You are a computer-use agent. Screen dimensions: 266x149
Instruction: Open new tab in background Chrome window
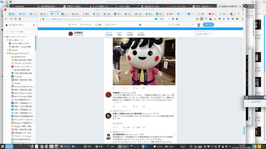[246, 6]
